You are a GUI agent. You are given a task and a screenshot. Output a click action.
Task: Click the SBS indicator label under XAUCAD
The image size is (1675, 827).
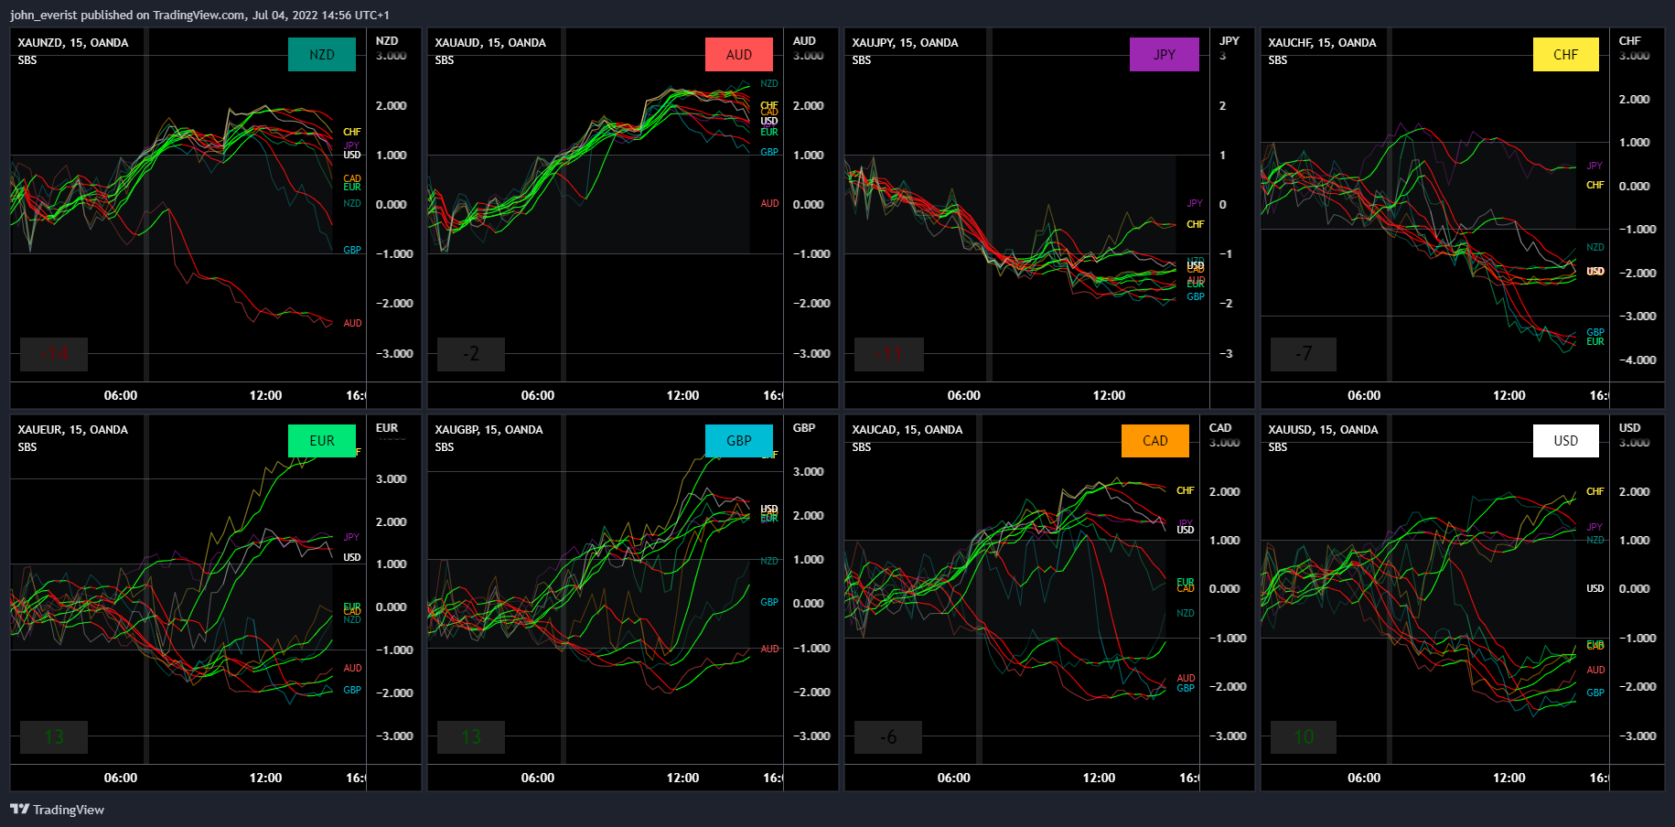(x=862, y=447)
